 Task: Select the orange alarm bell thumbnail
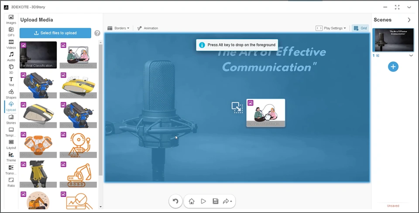[78, 145]
